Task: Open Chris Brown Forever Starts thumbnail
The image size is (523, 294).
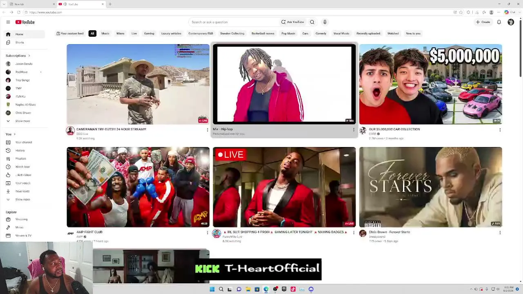Action: [431, 187]
